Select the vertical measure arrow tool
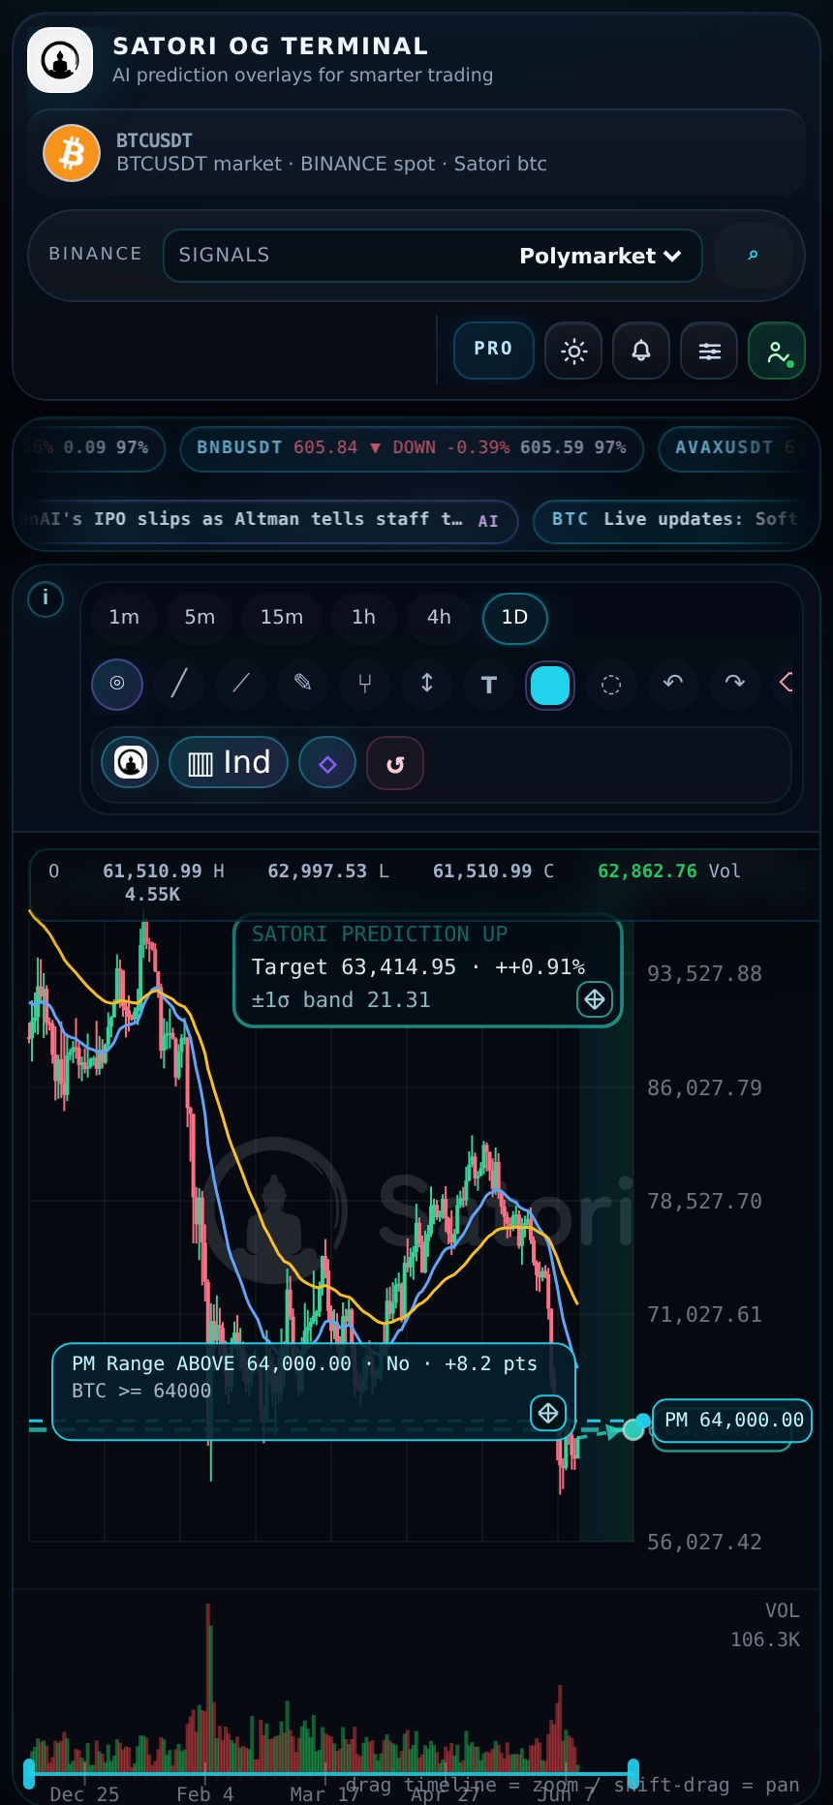Viewport: 833px width, 1805px height. click(427, 684)
